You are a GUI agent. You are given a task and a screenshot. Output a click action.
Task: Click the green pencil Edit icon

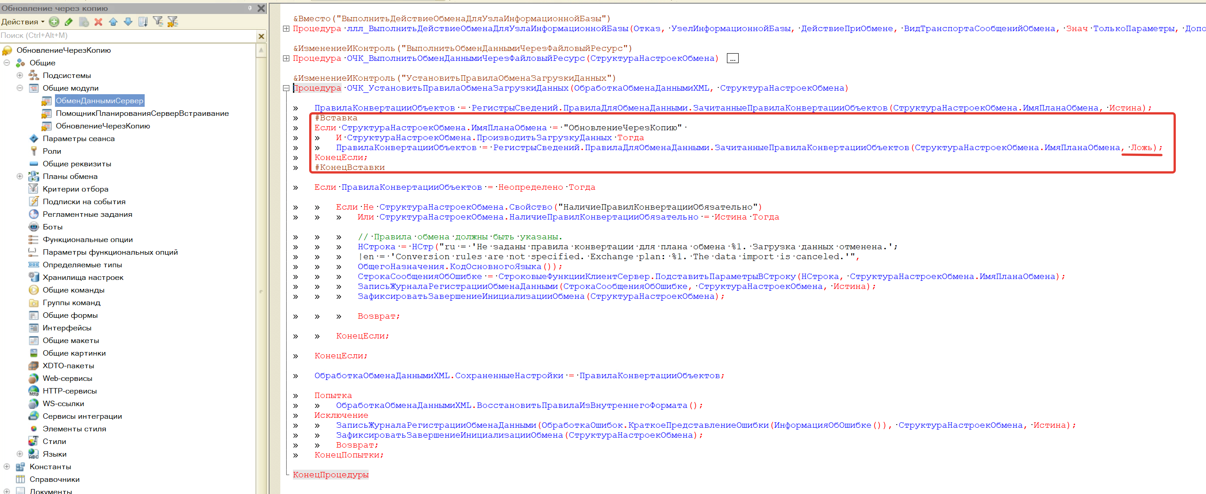point(69,22)
